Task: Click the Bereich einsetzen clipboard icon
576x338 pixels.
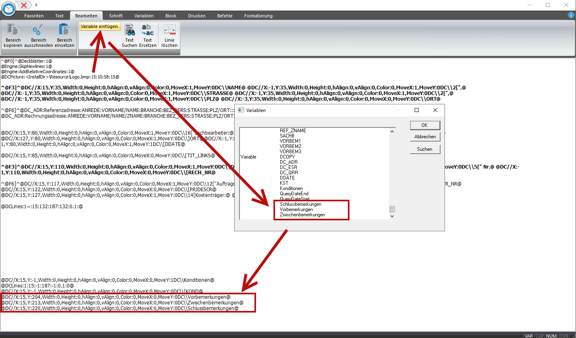Action: tap(64, 30)
